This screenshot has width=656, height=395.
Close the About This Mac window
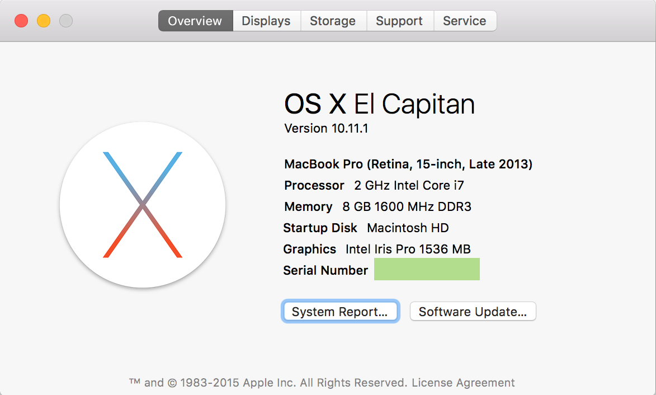tap(21, 21)
